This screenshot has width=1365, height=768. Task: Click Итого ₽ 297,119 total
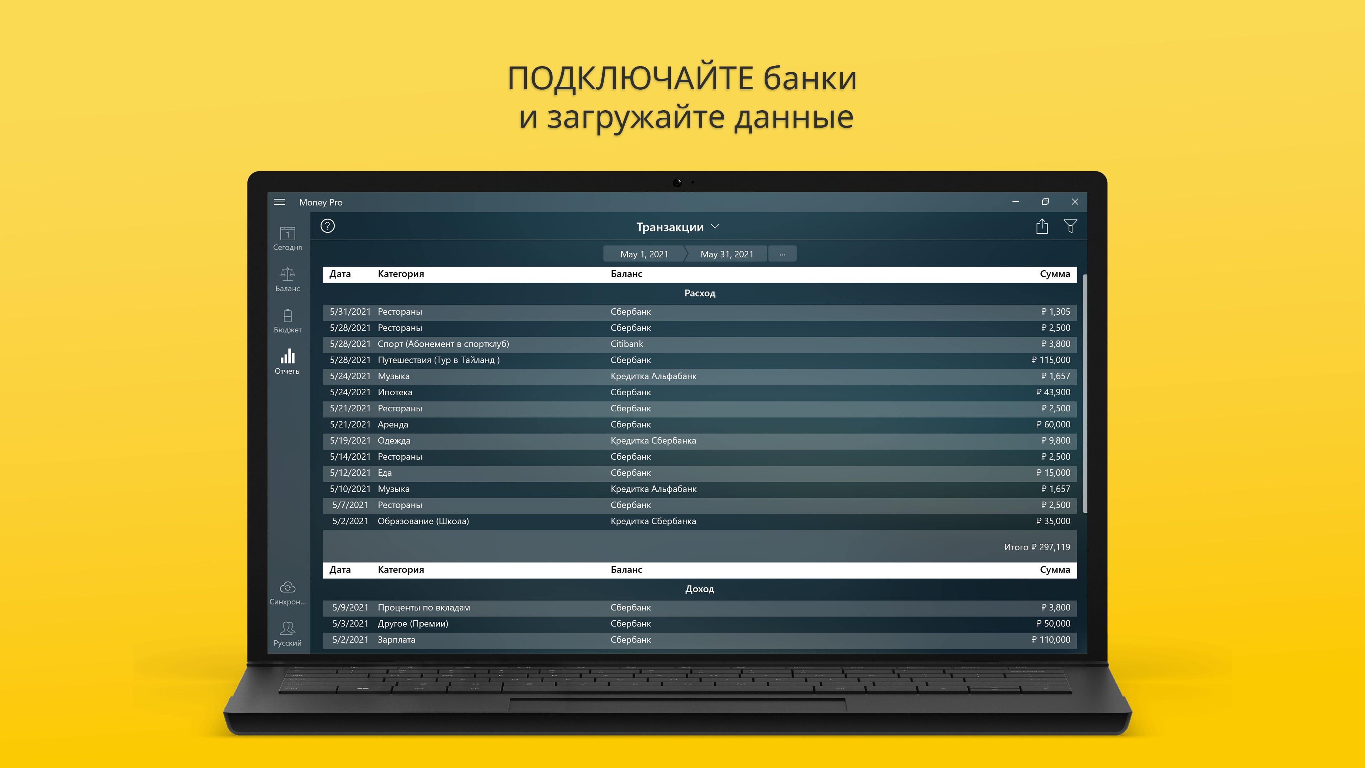point(1037,547)
